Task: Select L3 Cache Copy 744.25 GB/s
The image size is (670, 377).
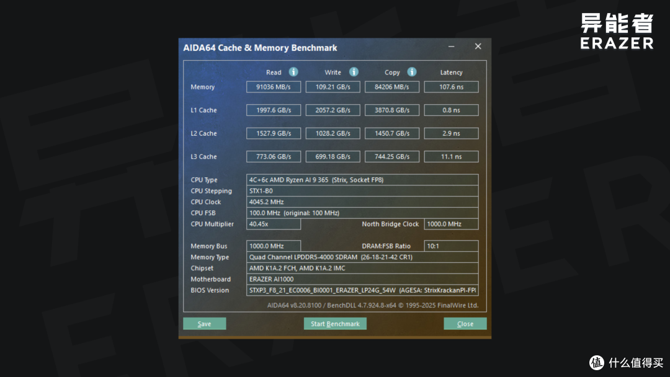Action: pyautogui.click(x=392, y=157)
